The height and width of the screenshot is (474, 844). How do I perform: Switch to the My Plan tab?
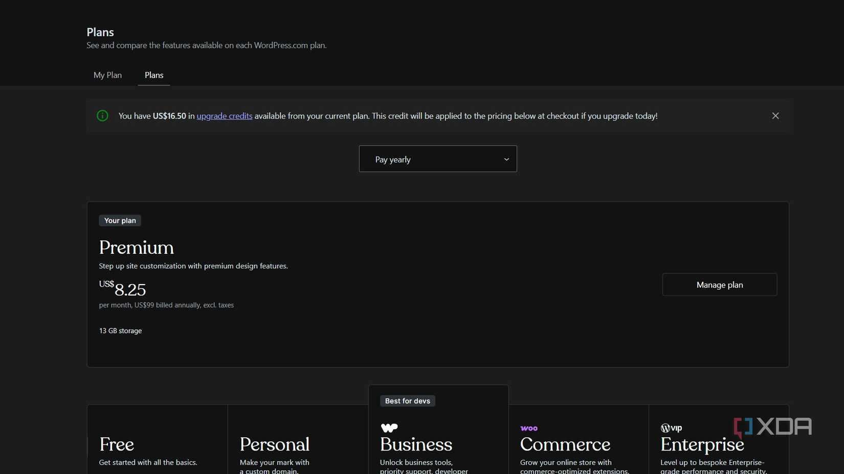(107, 75)
